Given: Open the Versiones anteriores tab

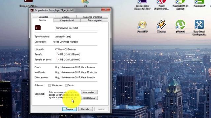Looking at the screenshot, I should [x=92, y=17].
